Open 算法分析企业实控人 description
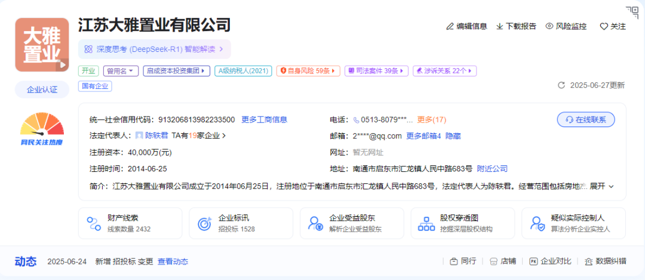Viewport: 645px width, 280px height. (580, 229)
